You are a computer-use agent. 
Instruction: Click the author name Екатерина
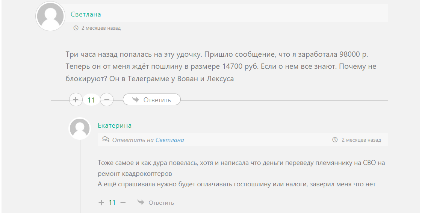[x=115, y=125]
